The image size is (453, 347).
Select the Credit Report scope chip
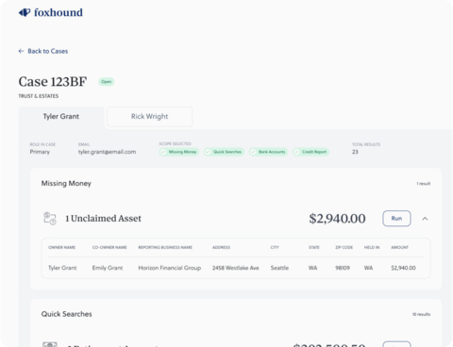point(310,152)
